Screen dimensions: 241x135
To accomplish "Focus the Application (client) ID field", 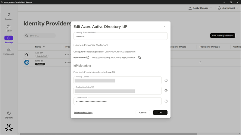I will (x=117, y=91).
